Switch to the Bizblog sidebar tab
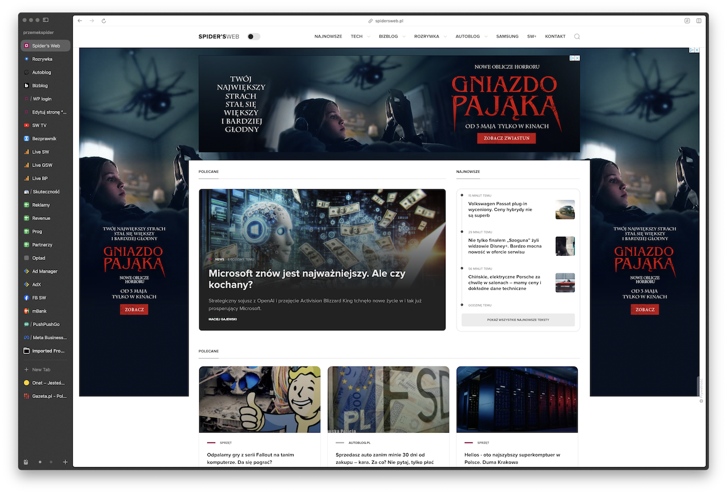This screenshot has width=727, height=494. (45, 85)
